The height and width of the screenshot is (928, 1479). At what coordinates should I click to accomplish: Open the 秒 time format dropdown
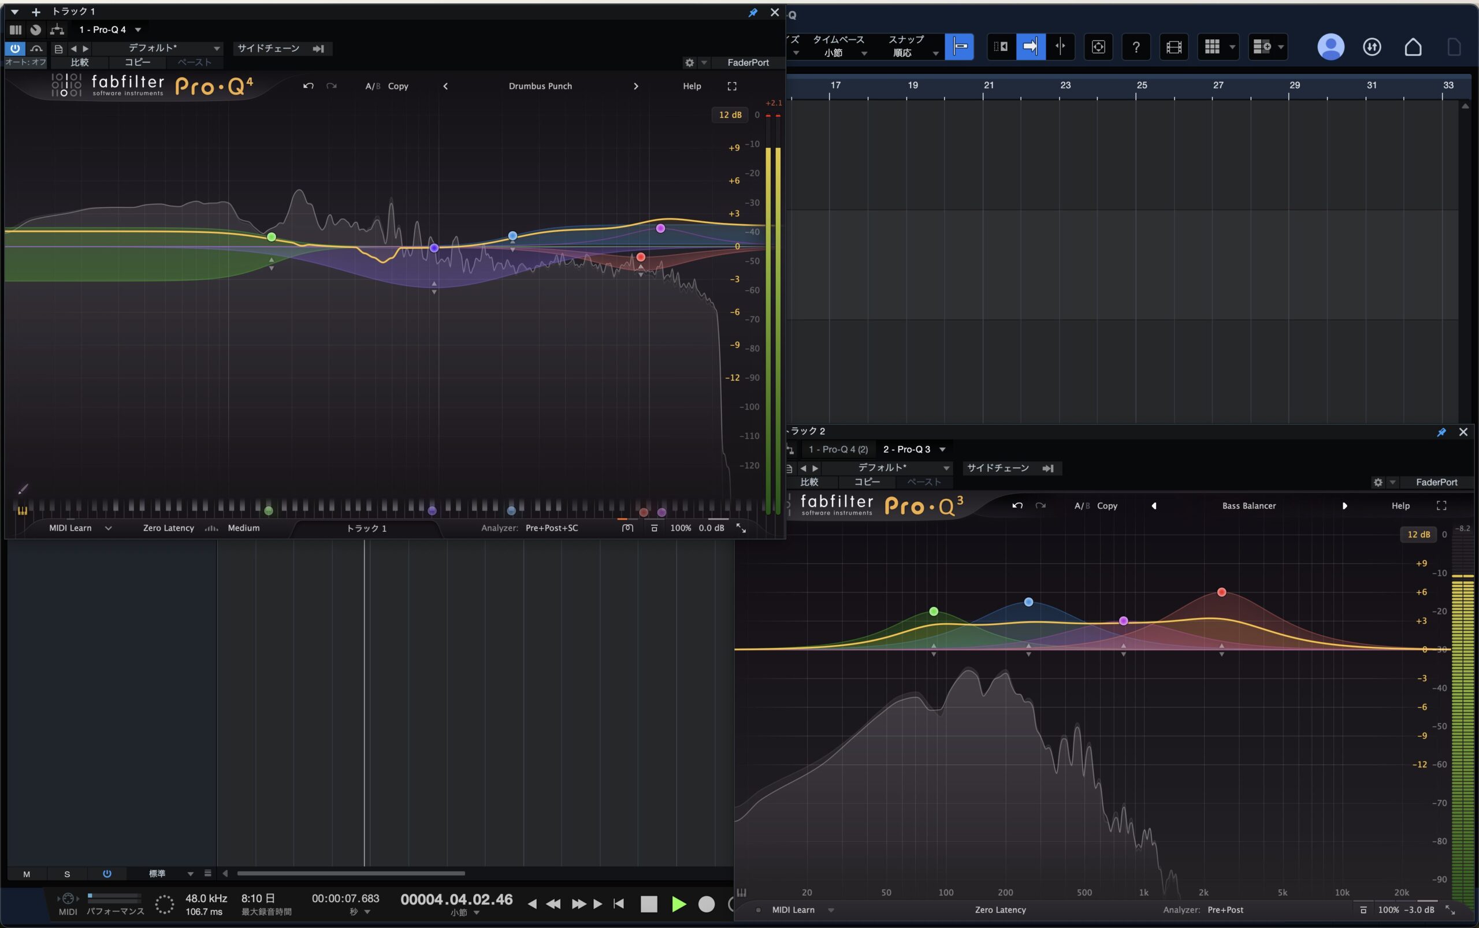(x=360, y=912)
